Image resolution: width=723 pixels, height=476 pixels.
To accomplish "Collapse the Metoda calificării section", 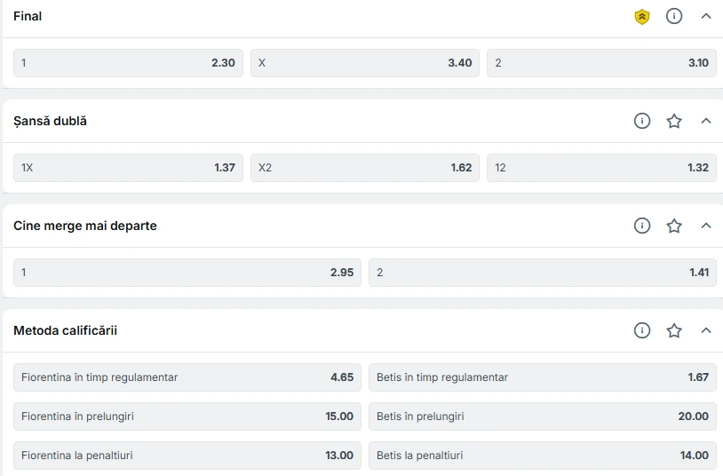I will pyautogui.click(x=706, y=330).
